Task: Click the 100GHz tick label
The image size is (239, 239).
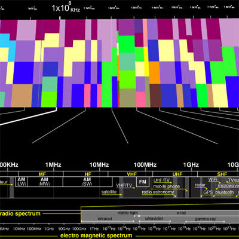Action: [79, 229]
